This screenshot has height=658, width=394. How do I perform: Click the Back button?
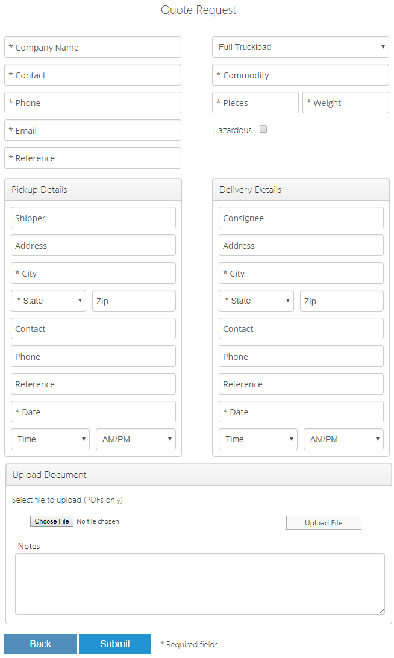pos(40,644)
